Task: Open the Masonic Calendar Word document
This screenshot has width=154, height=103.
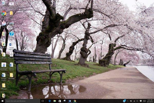Action: tap(11, 65)
